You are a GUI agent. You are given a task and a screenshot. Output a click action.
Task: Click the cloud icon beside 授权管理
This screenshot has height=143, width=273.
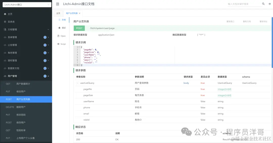tap(5, 61)
